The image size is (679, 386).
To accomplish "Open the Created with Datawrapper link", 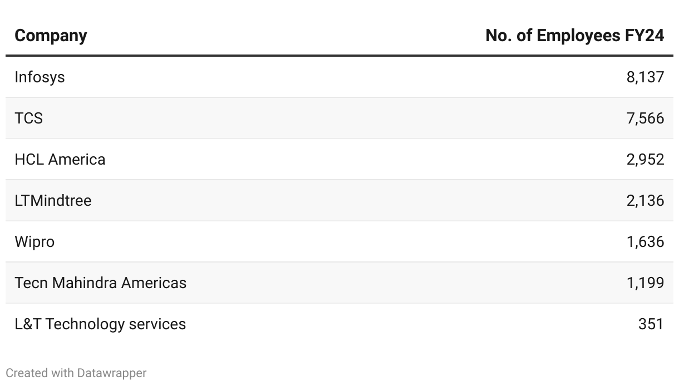I will click(x=76, y=373).
